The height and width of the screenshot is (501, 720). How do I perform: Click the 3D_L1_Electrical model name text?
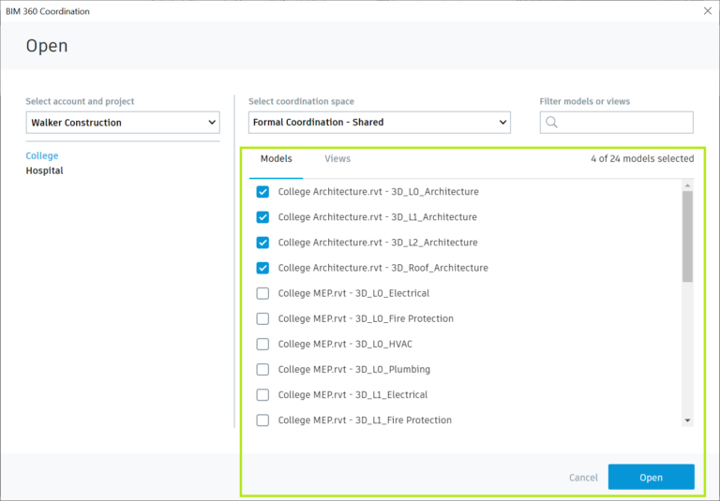coord(352,394)
